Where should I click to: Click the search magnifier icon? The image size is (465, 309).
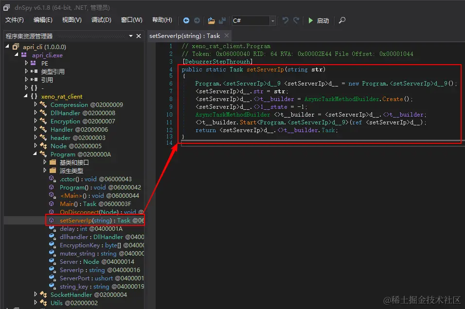[342, 20]
